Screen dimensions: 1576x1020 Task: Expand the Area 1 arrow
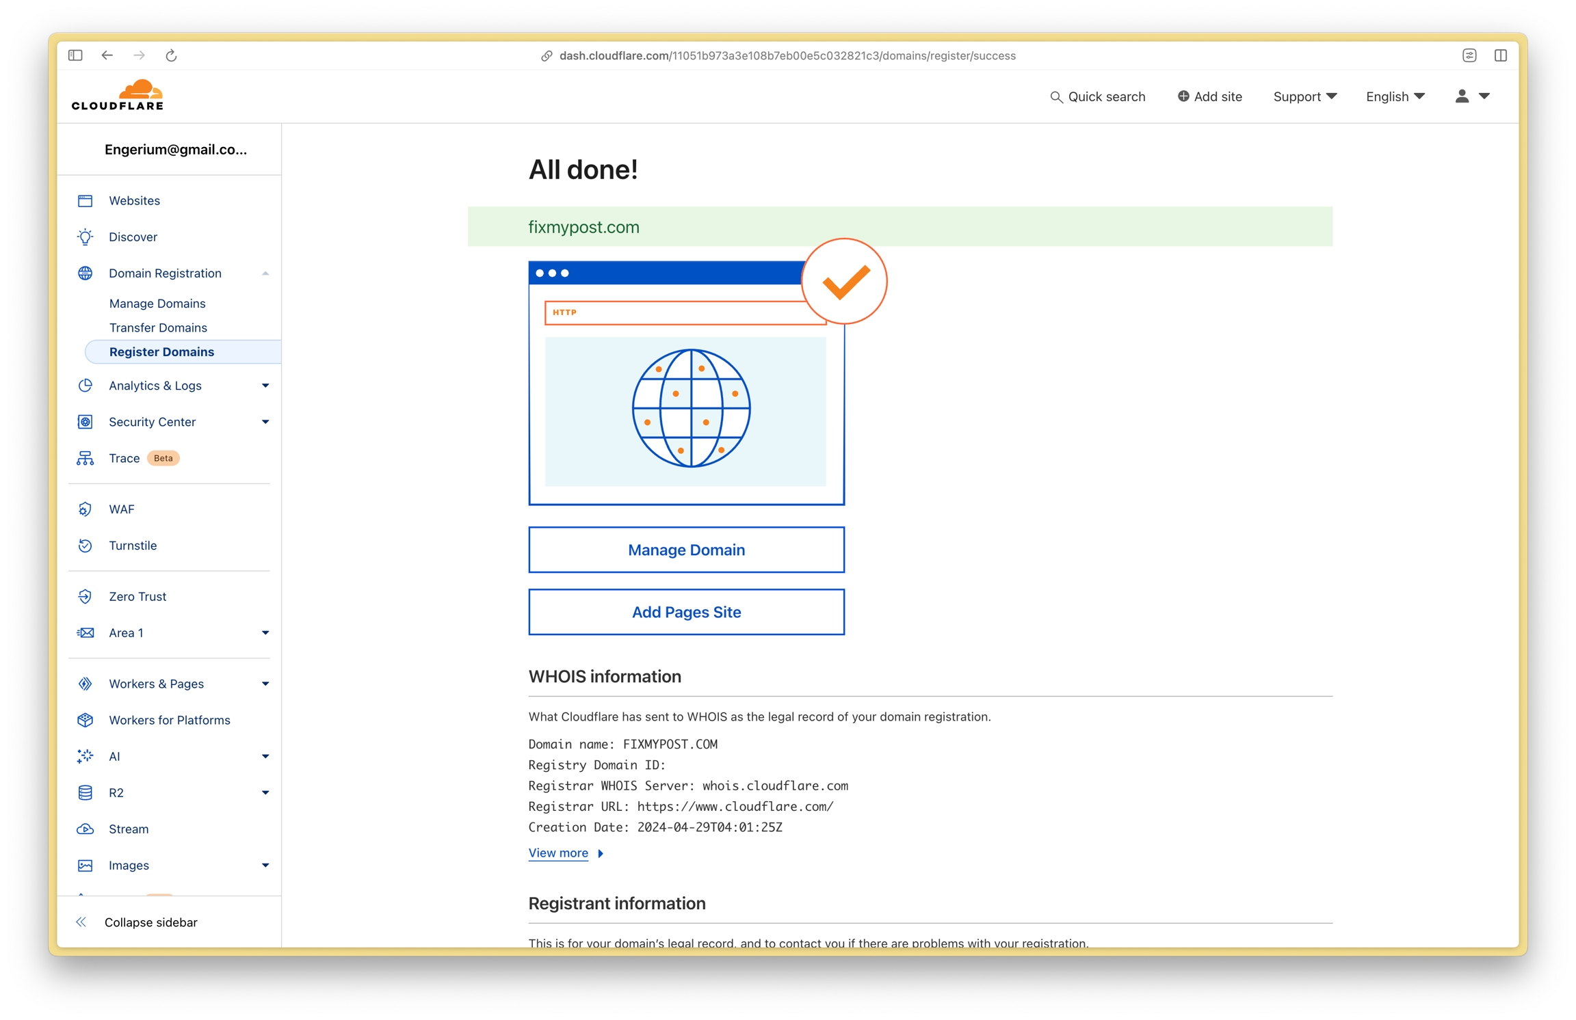[x=265, y=633]
